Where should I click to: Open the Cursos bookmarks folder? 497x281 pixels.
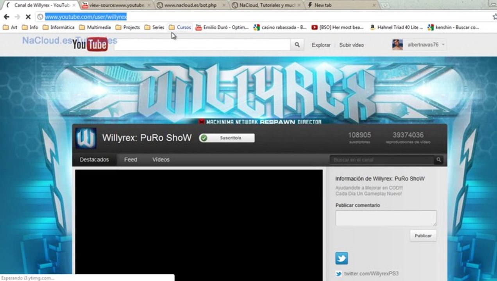click(x=180, y=27)
